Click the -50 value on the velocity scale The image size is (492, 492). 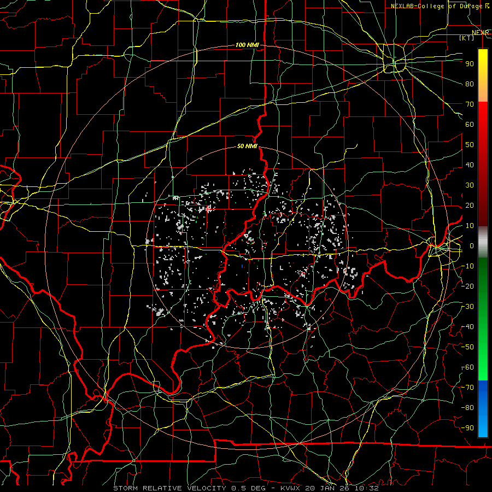point(468,347)
